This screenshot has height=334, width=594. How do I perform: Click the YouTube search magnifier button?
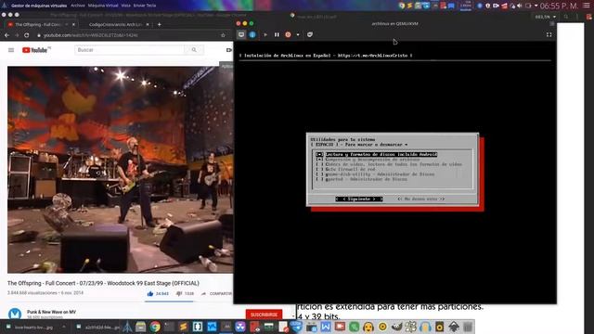pos(194,50)
